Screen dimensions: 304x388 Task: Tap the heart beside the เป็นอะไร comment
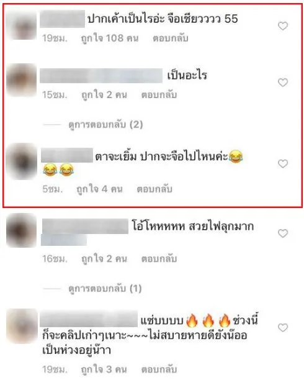coord(283,83)
